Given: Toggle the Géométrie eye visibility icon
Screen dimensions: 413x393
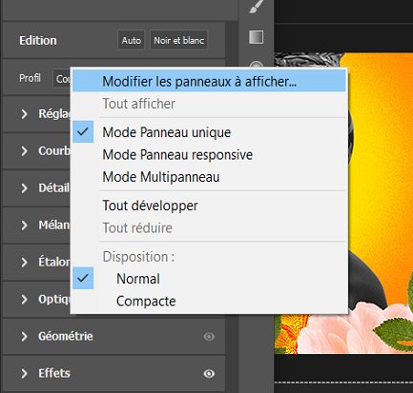Looking at the screenshot, I should 209,337.
